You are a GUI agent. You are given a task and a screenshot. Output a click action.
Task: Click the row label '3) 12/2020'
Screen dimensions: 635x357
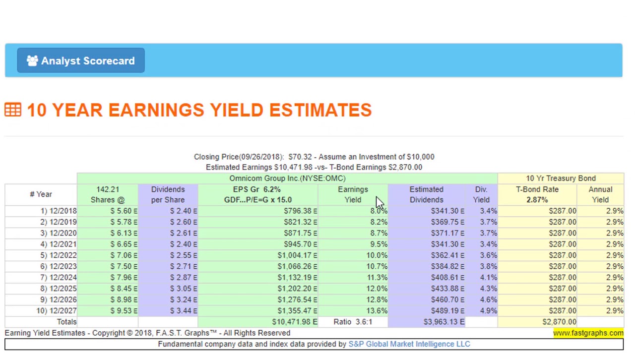tap(59, 233)
